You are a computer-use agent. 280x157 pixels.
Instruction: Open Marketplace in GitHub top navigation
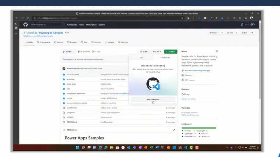pos(91,25)
